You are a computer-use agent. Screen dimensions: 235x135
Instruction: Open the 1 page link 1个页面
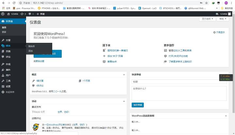point(86,81)
